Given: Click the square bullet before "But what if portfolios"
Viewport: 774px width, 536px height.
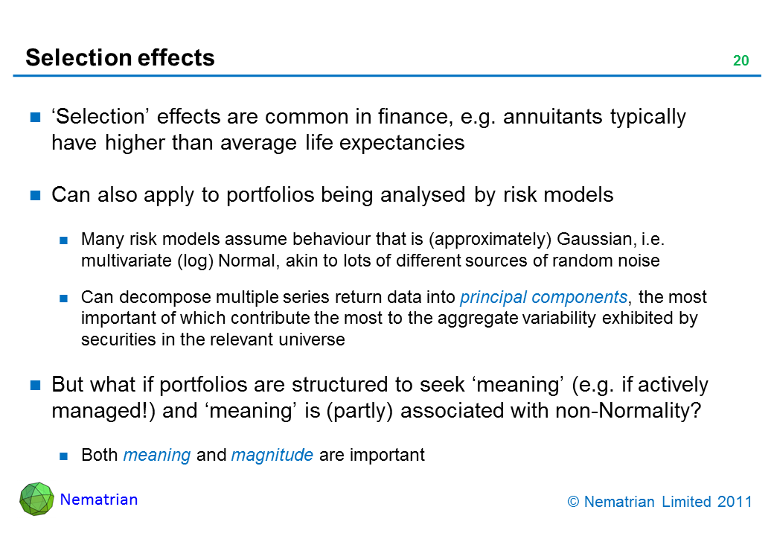Looking at the screenshot, I should (35, 386).
